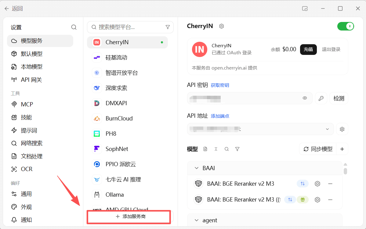Image resolution: width=366 pixels, height=229 pixels.
Task: Open 模型服务 settings section
Action: coord(40,41)
